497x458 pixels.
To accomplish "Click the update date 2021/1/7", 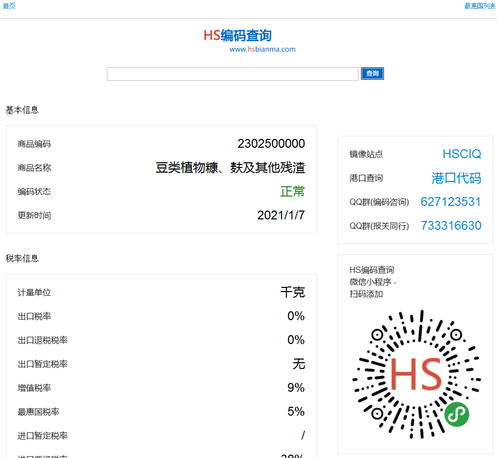I will 281,215.
